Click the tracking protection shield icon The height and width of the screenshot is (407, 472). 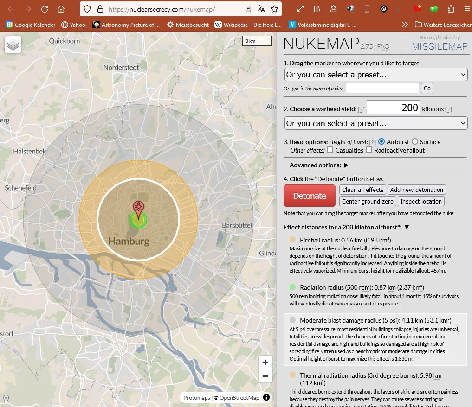pos(87,9)
